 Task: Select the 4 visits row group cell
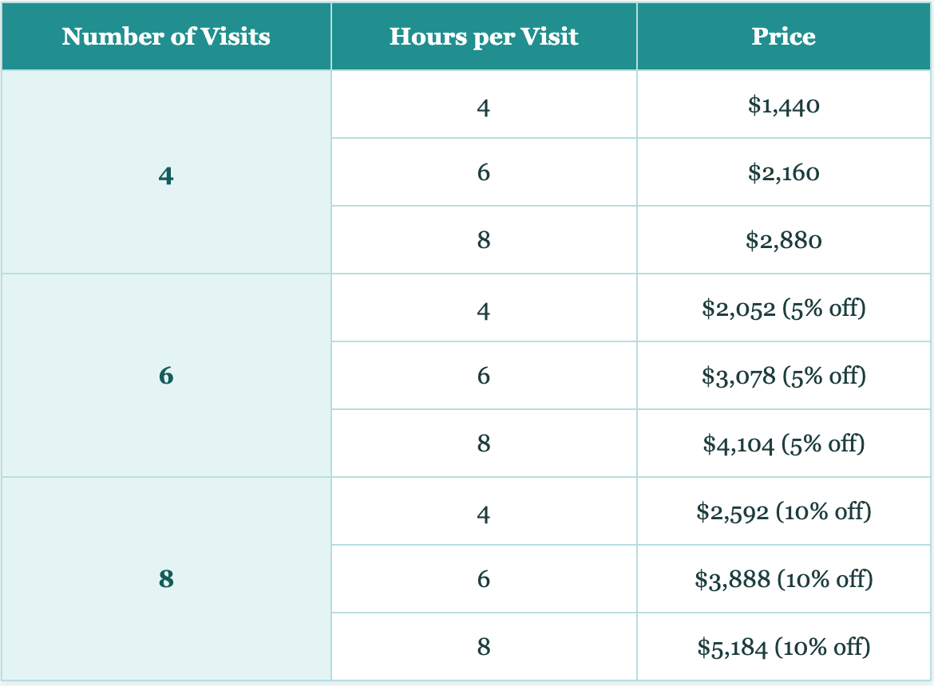(x=166, y=172)
